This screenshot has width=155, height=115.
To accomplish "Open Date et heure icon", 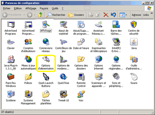I will pyautogui.click(x=81, y=42).
